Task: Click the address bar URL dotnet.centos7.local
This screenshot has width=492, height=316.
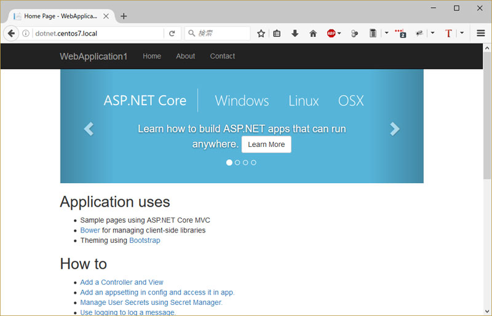Action: click(66, 33)
